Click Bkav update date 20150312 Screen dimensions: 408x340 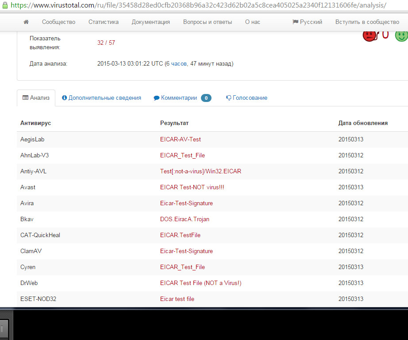[x=351, y=219]
